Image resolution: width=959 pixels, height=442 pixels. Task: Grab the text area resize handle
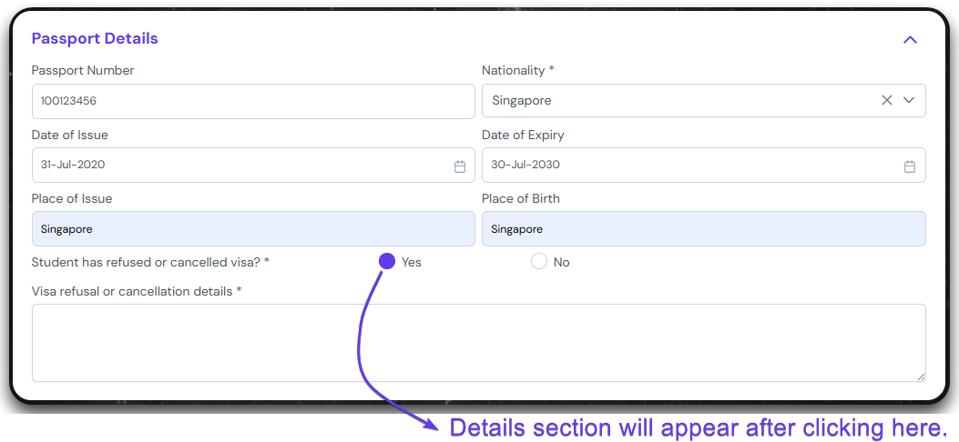pos(921,376)
